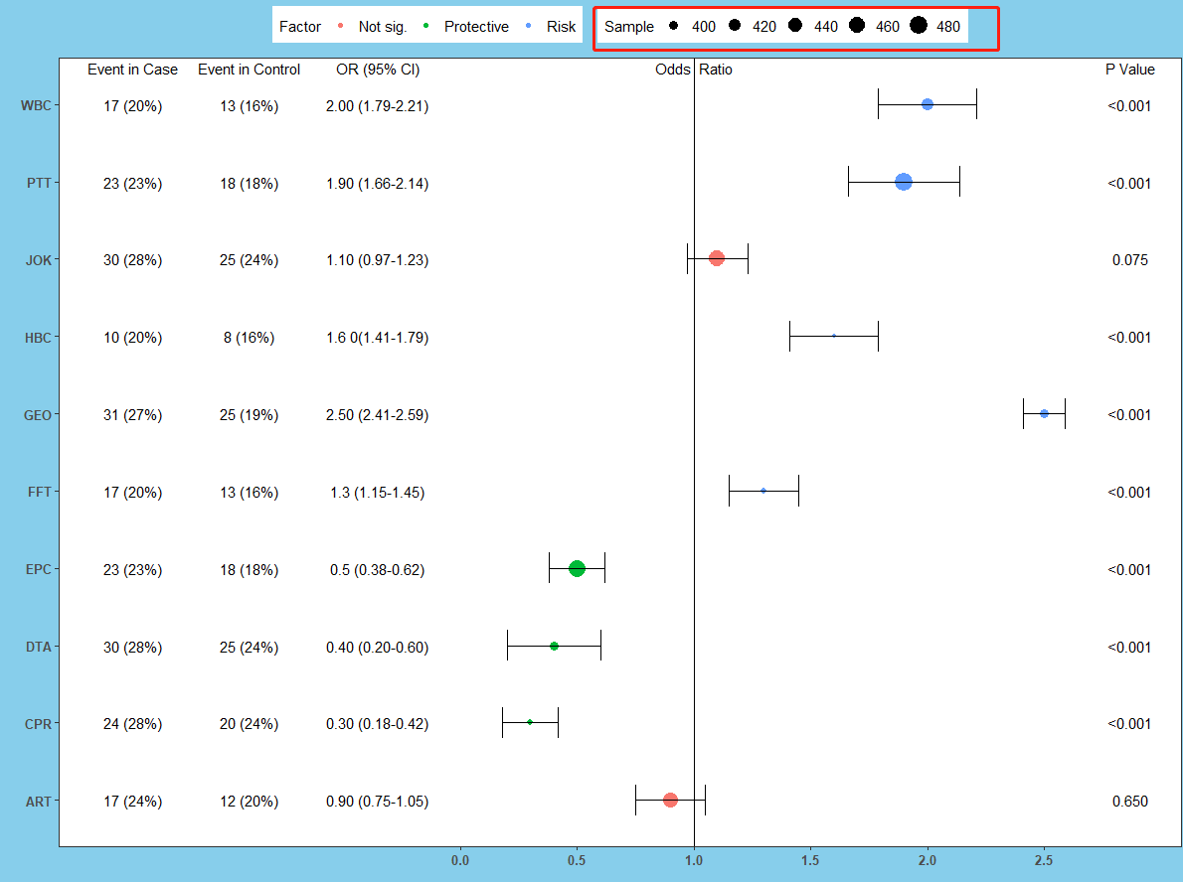Image resolution: width=1183 pixels, height=882 pixels.
Task: Click the blue data point for GEO
Action: click(1044, 414)
